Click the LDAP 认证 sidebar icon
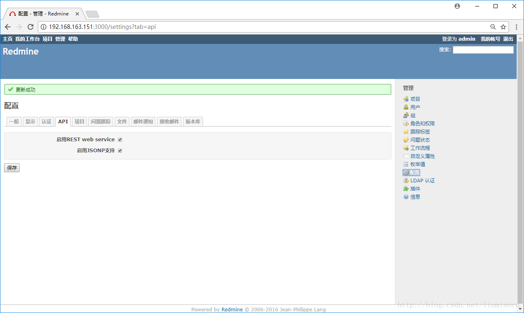This screenshot has height=313, width=524. [x=406, y=180]
